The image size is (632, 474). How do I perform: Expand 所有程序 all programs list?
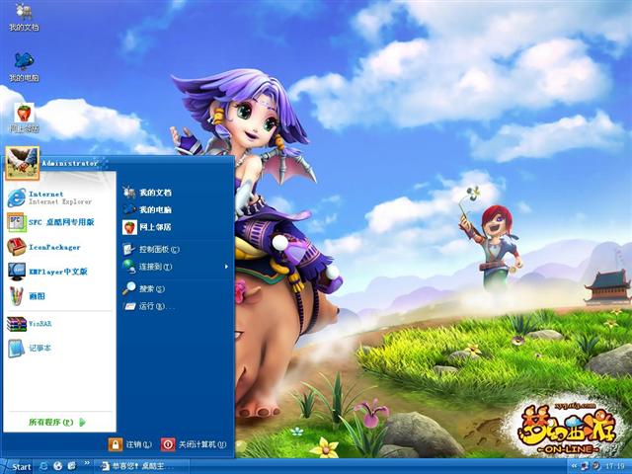point(57,422)
